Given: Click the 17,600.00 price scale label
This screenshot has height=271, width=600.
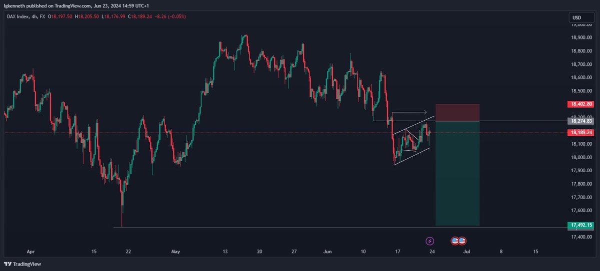Looking at the screenshot, I should (581, 210).
